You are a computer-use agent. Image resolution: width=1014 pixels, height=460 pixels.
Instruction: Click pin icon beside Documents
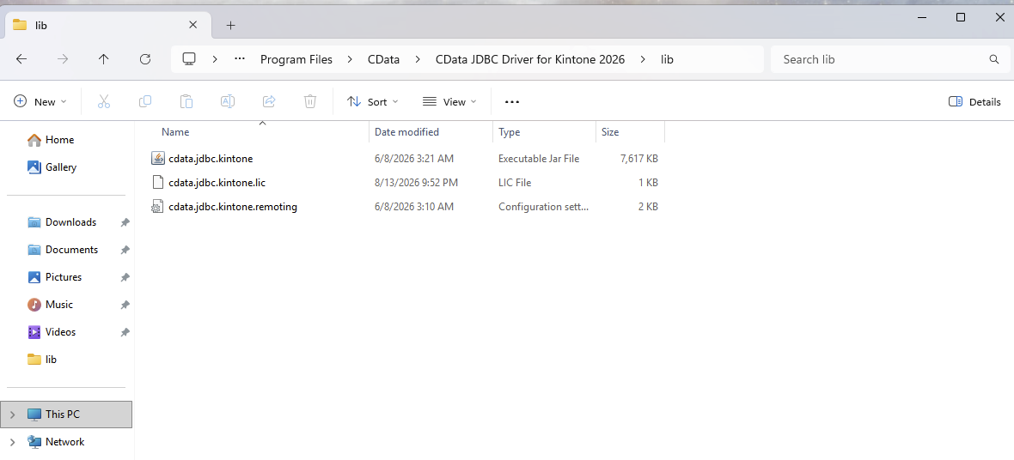[125, 250]
